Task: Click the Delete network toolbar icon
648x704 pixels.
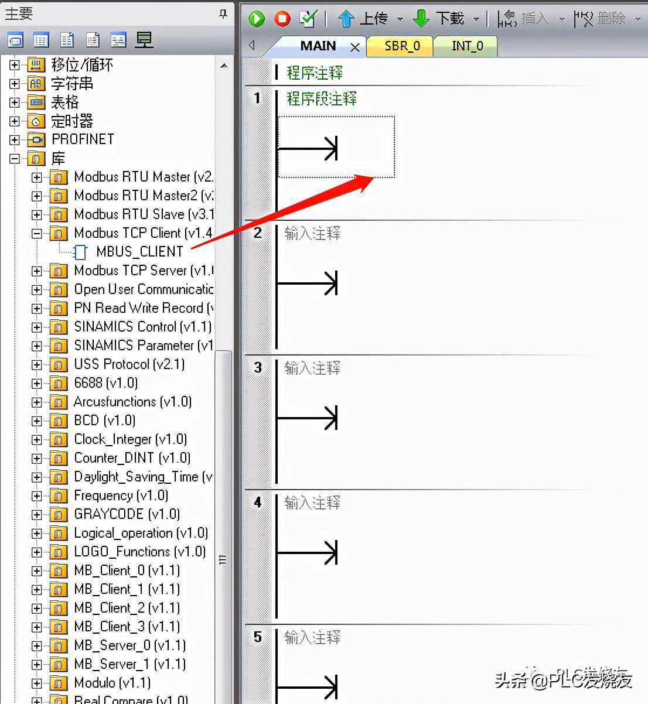Action: (x=584, y=19)
